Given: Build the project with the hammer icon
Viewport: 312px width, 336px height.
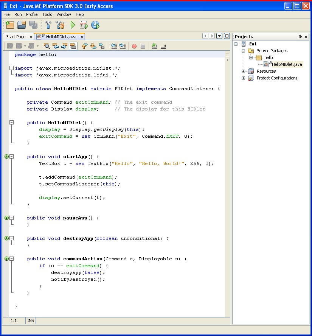Looking at the screenshot, I should [x=48, y=25].
